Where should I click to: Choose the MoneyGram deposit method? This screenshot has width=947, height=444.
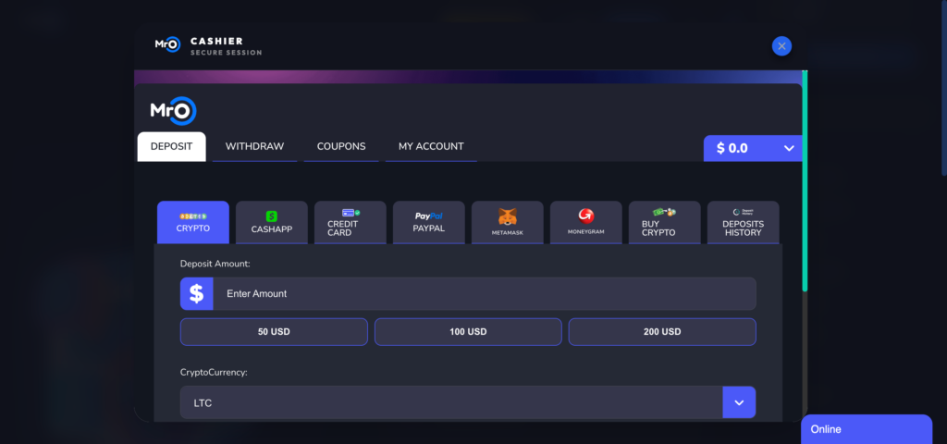[x=585, y=222]
